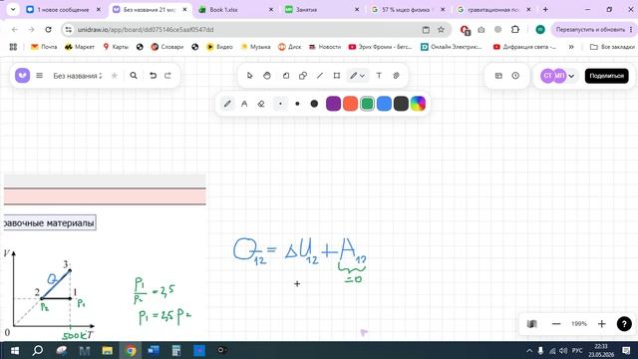This screenshot has height=359, width=638.
Task: Open the help question mark
Action: (624, 324)
